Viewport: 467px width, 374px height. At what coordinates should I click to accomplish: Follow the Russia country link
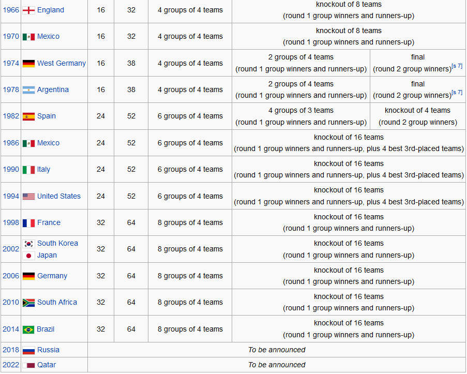48,350
